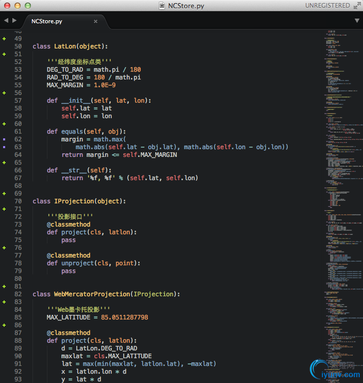Viewport: 363px width, 383px height.
Task: Click the 'x = latlon.lon * d' line
Action: pyautogui.click(x=94, y=372)
